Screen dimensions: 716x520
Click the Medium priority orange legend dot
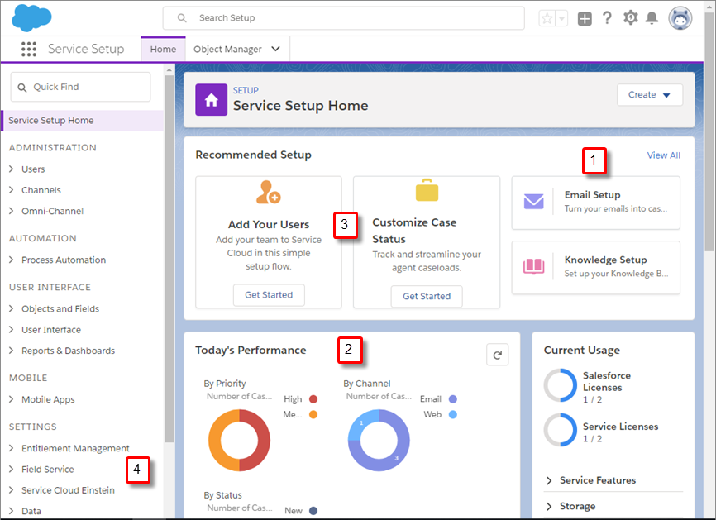point(313,414)
